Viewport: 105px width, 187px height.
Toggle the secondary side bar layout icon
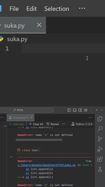(80, 110)
